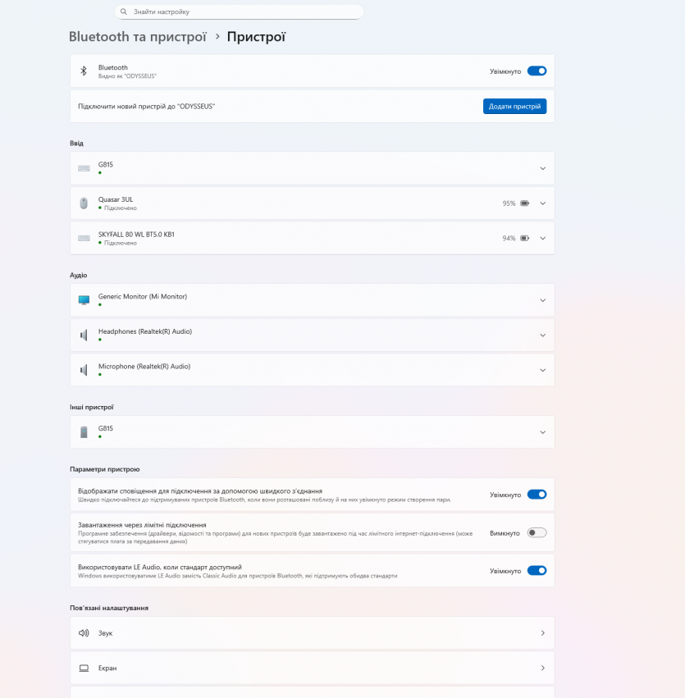Click the Quasar 3UL mouse icon

[x=84, y=203]
